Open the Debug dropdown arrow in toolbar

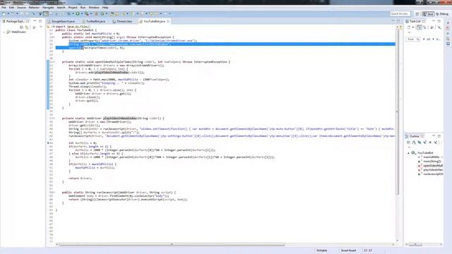click(73, 13)
